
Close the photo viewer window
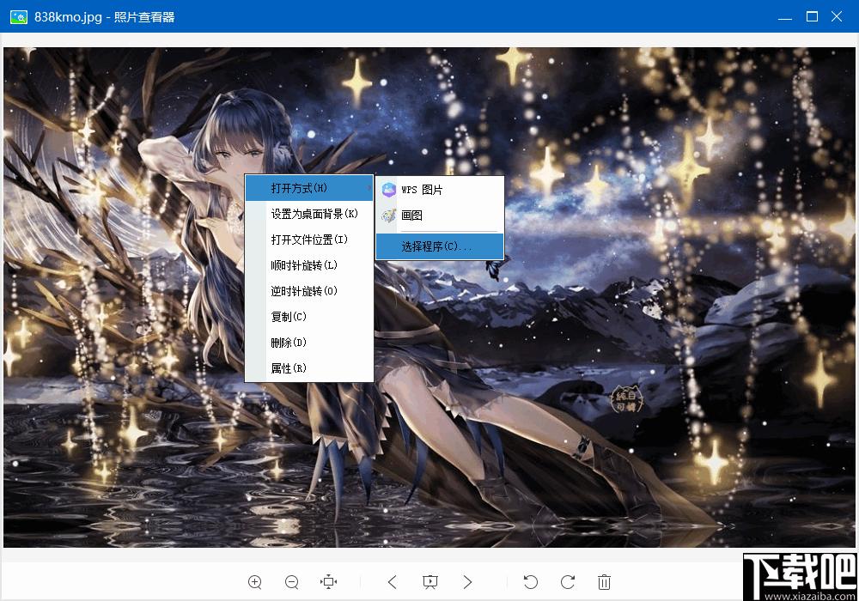(x=837, y=17)
